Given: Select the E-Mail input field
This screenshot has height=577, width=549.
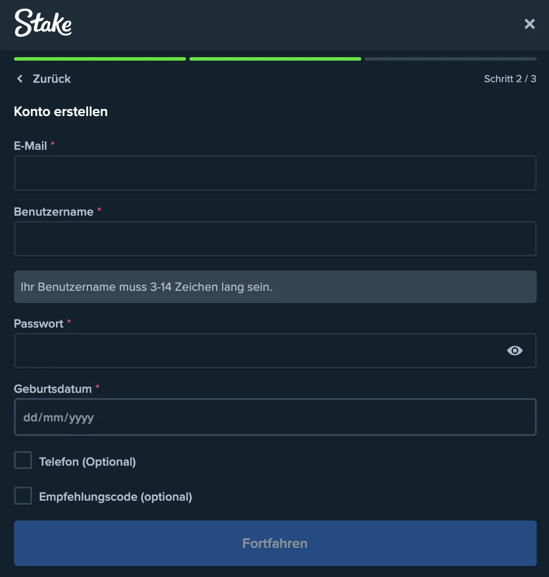Looking at the screenshot, I should coord(275,173).
